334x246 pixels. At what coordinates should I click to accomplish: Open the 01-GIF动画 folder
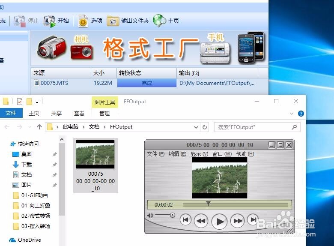pos(35,195)
